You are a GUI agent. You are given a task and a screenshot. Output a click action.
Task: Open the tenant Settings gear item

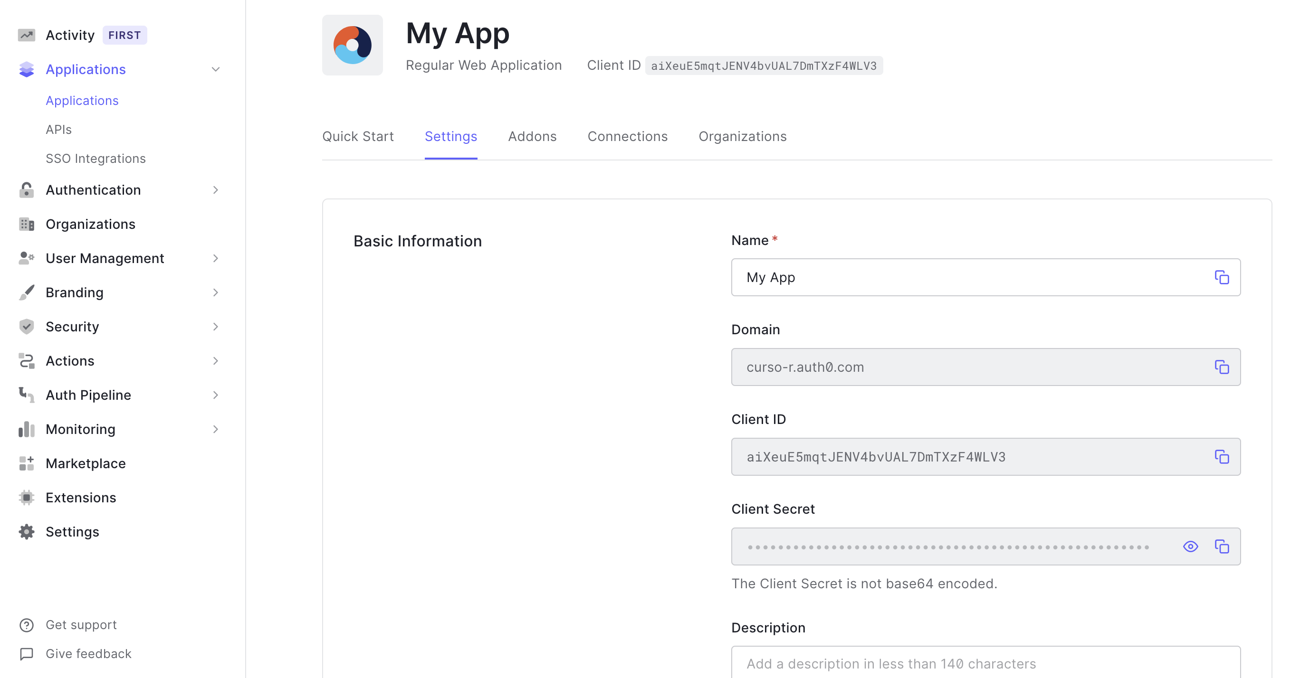pos(72,532)
